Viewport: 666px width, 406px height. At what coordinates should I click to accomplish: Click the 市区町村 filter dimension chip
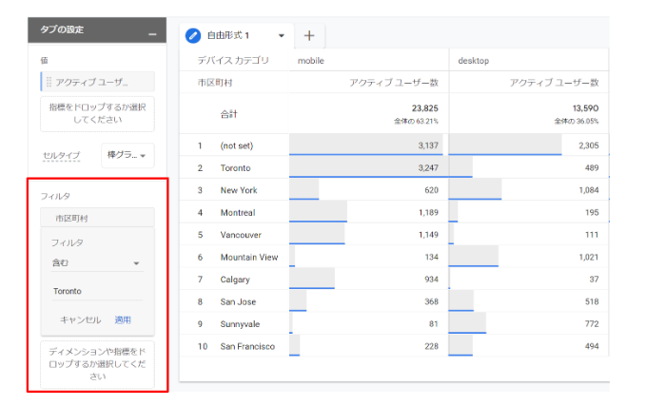(x=97, y=219)
